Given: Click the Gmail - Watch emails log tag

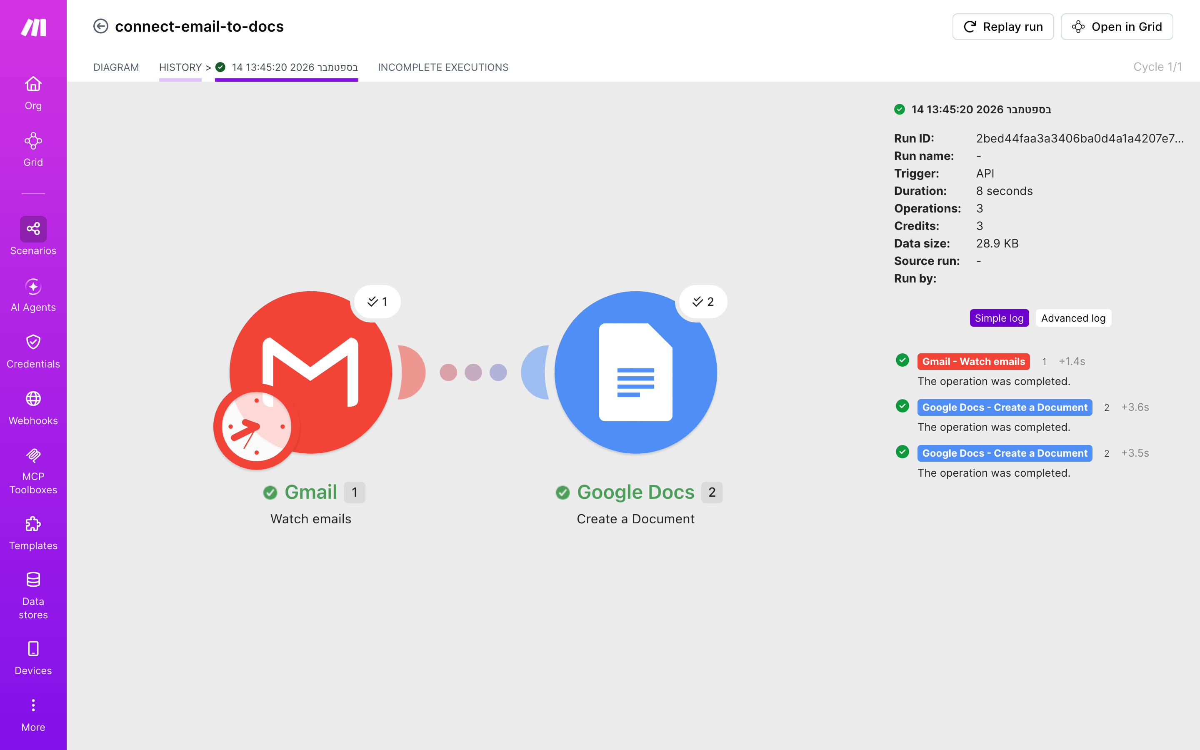Looking at the screenshot, I should pos(973,362).
